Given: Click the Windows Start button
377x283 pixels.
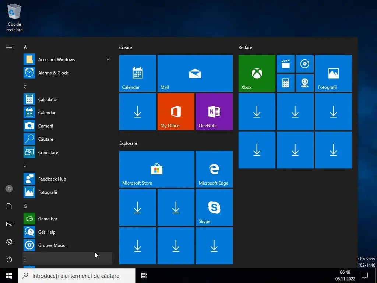Looking at the screenshot, I should pyautogui.click(x=9, y=276).
